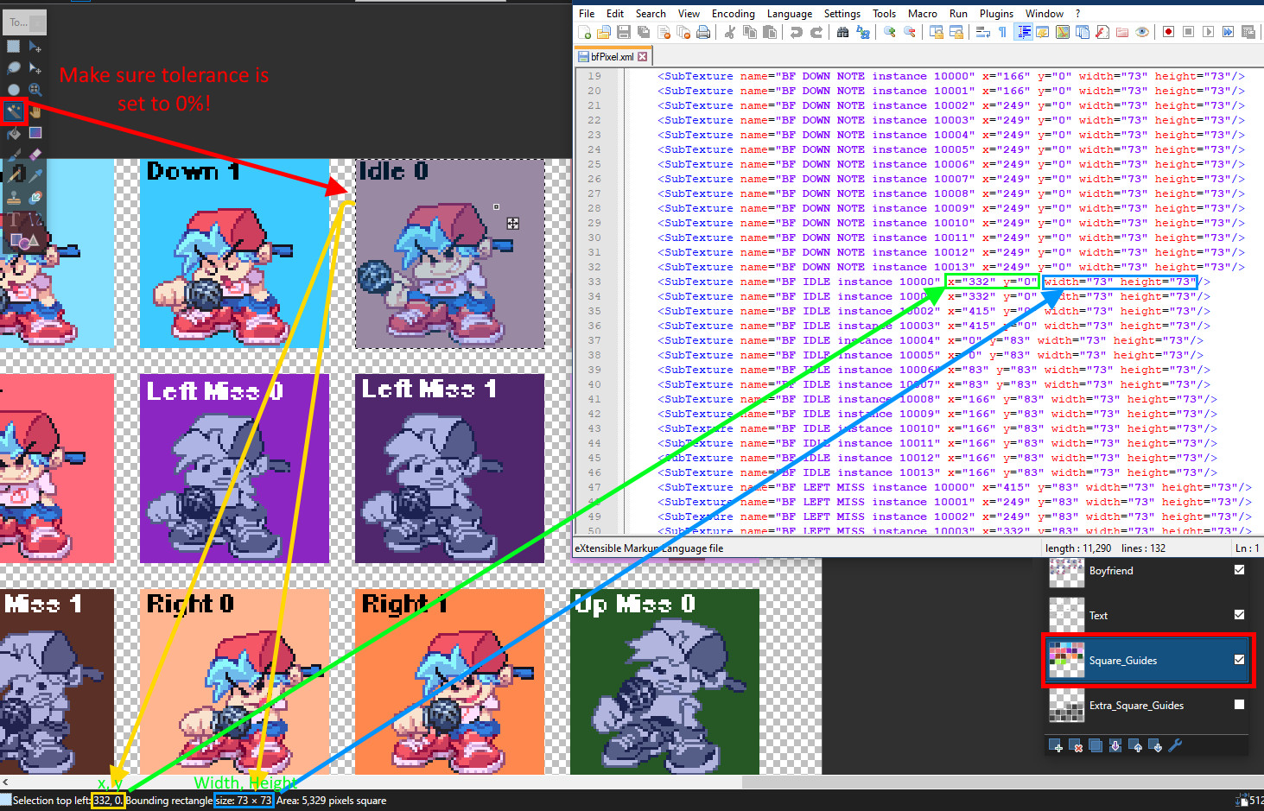1264x811 pixels.
Task: Select the Ellipse Select tool
Action: [x=13, y=89]
